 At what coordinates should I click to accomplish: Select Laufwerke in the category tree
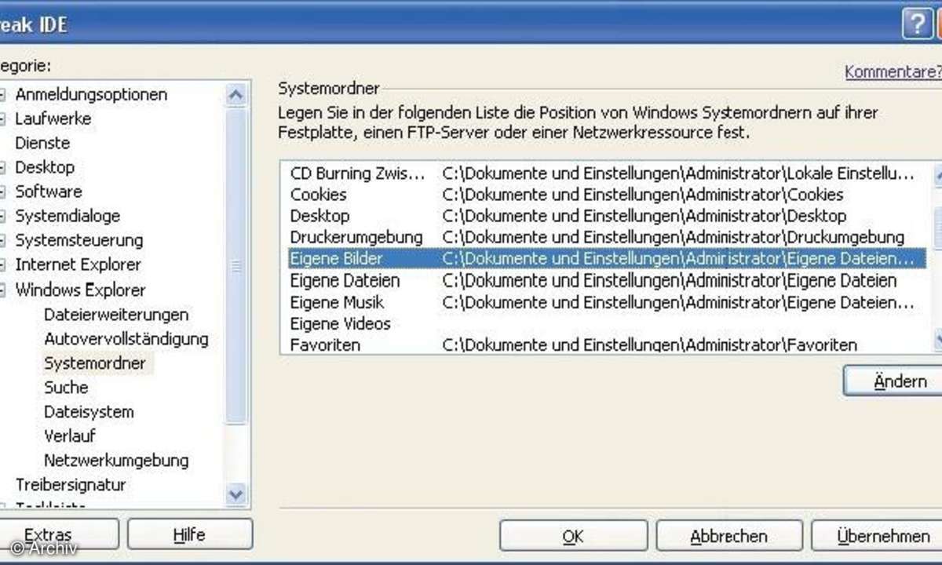(53, 118)
